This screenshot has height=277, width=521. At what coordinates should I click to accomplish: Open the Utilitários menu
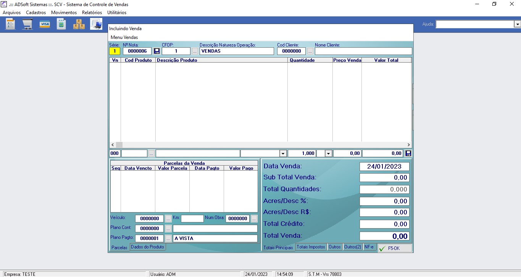pos(117,13)
